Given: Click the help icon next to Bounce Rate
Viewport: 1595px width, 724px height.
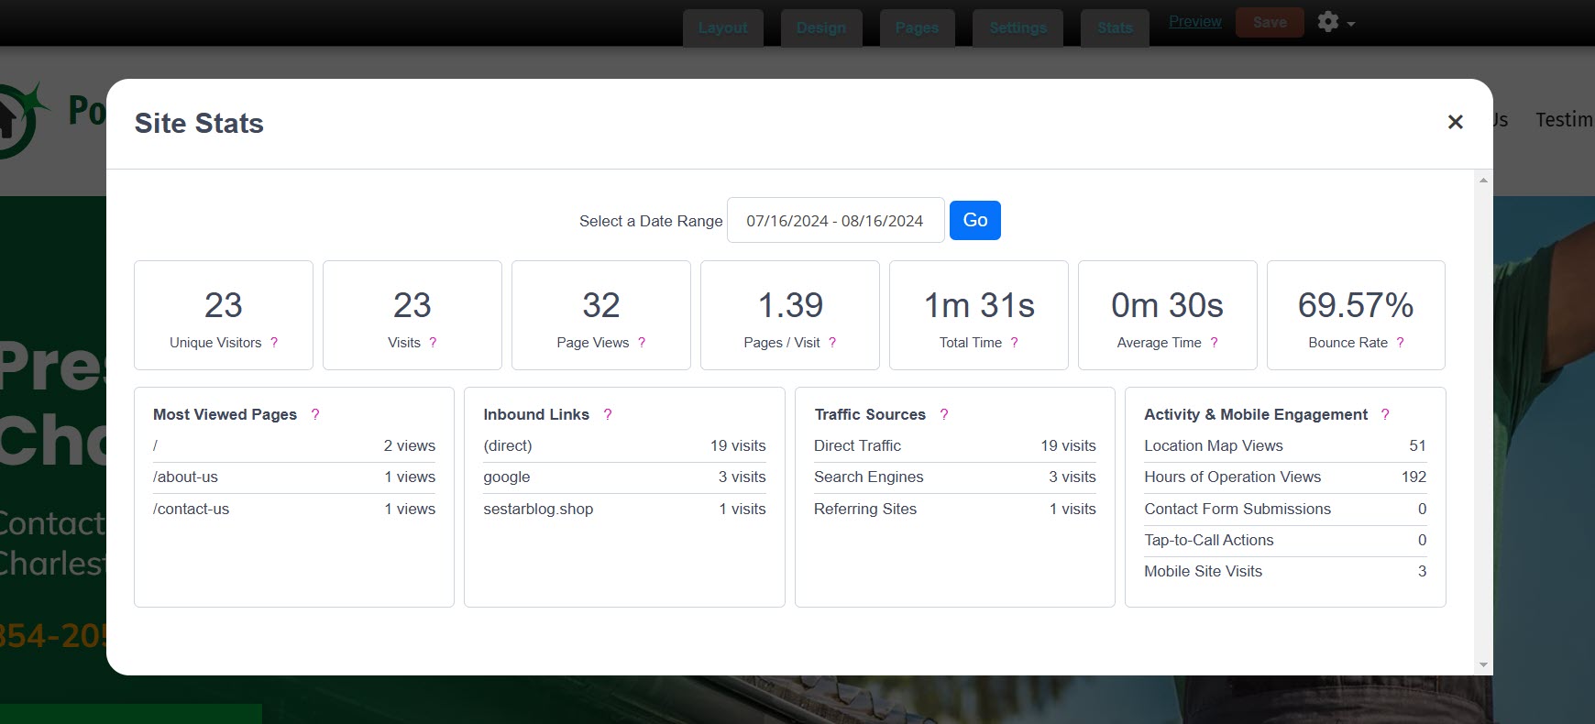Looking at the screenshot, I should click(x=1401, y=343).
